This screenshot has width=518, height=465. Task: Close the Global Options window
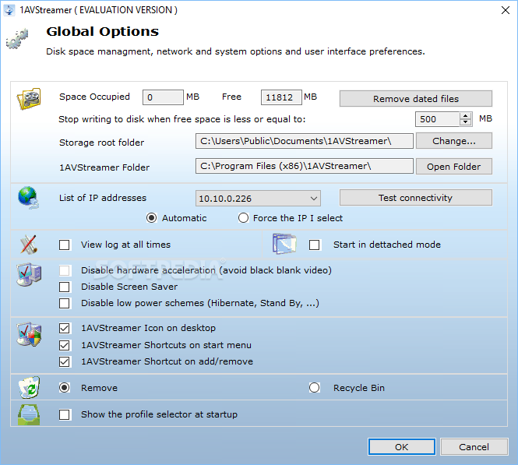point(505,10)
